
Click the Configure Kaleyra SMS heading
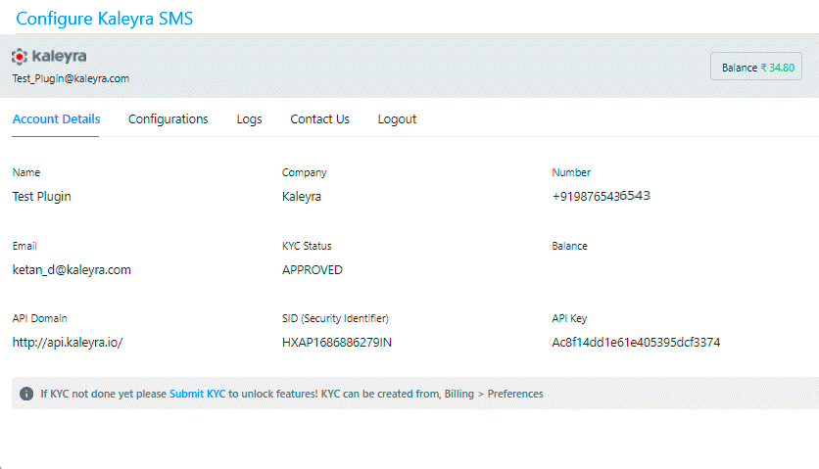[x=105, y=19]
